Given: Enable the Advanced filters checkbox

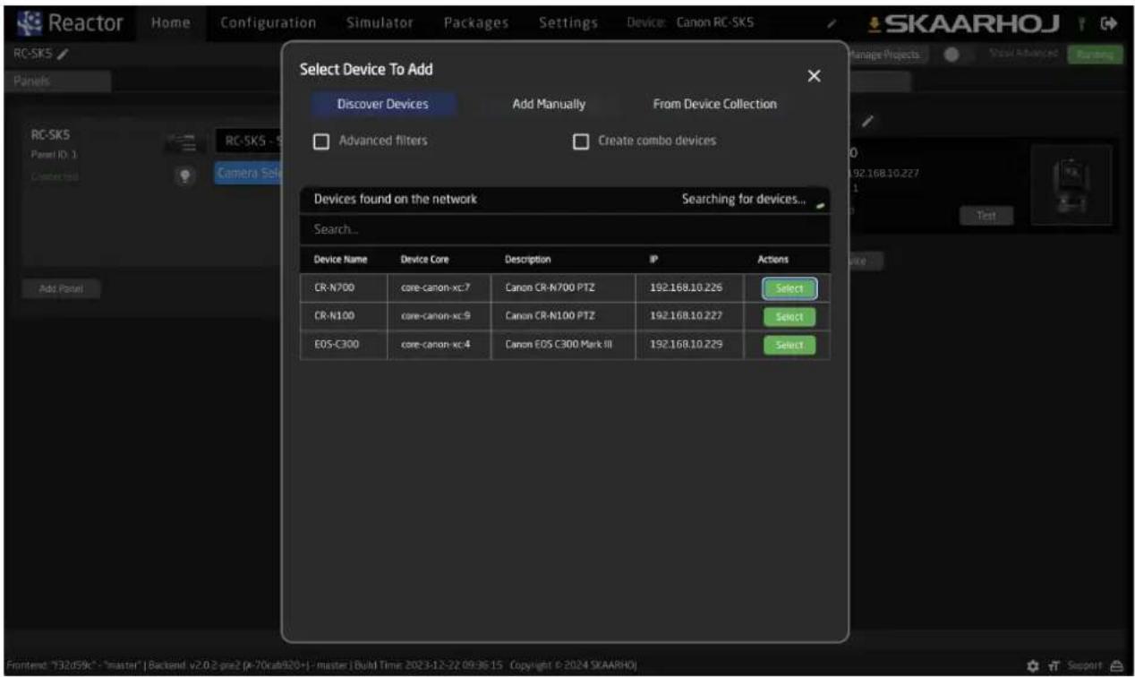Looking at the screenshot, I should [x=320, y=141].
